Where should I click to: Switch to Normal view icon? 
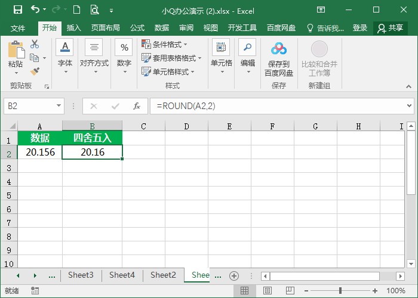(x=244, y=291)
